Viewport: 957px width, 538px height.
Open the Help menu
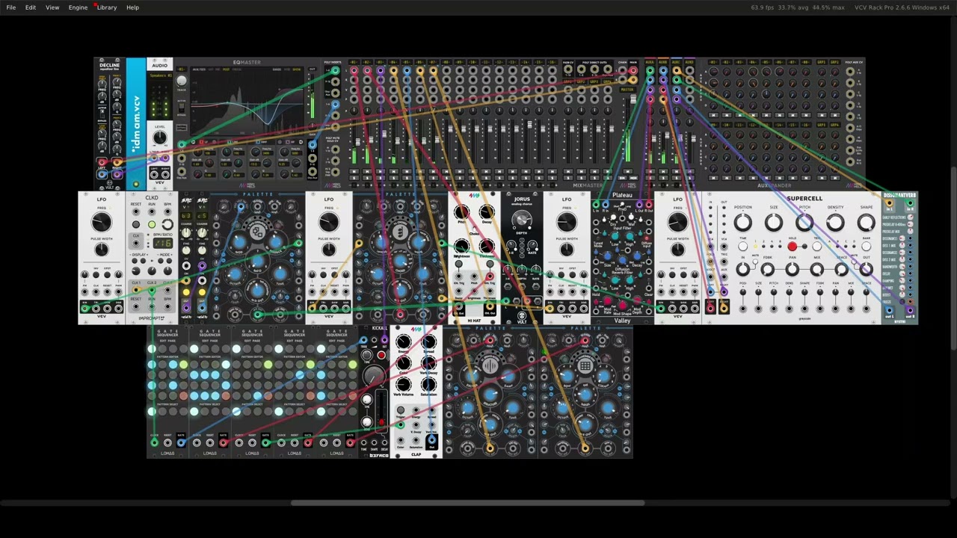[132, 7]
